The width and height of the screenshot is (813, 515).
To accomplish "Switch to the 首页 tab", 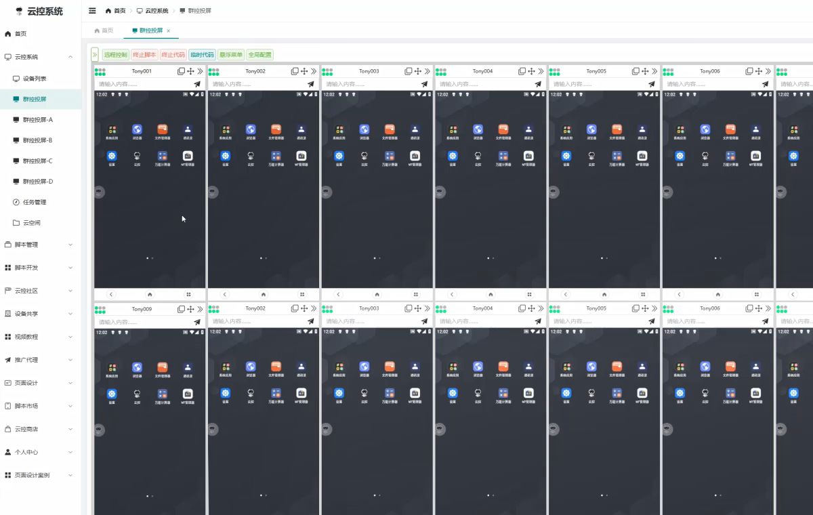I will pyautogui.click(x=104, y=30).
